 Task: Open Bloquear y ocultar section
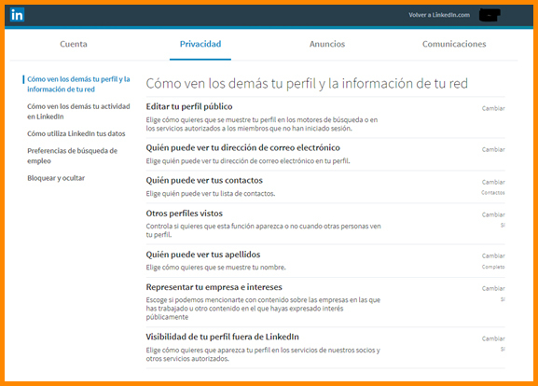tap(56, 178)
